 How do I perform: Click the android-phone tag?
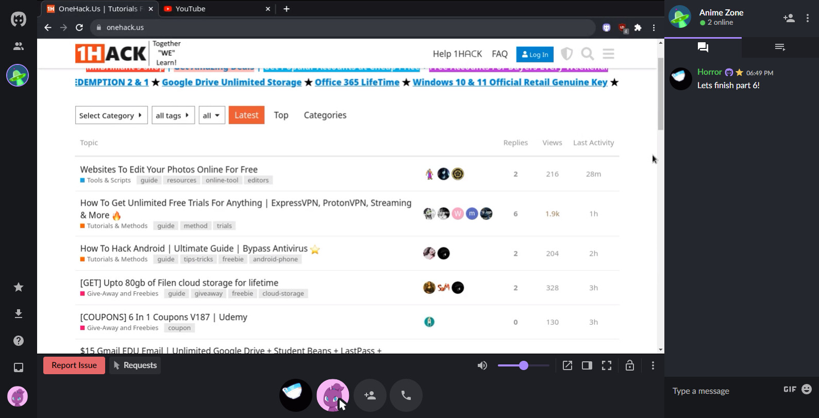tap(275, 259)
